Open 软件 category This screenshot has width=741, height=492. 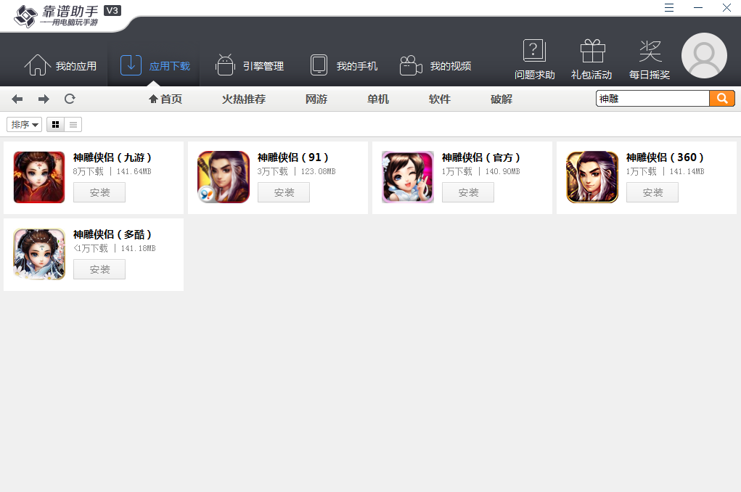[440, 99]
